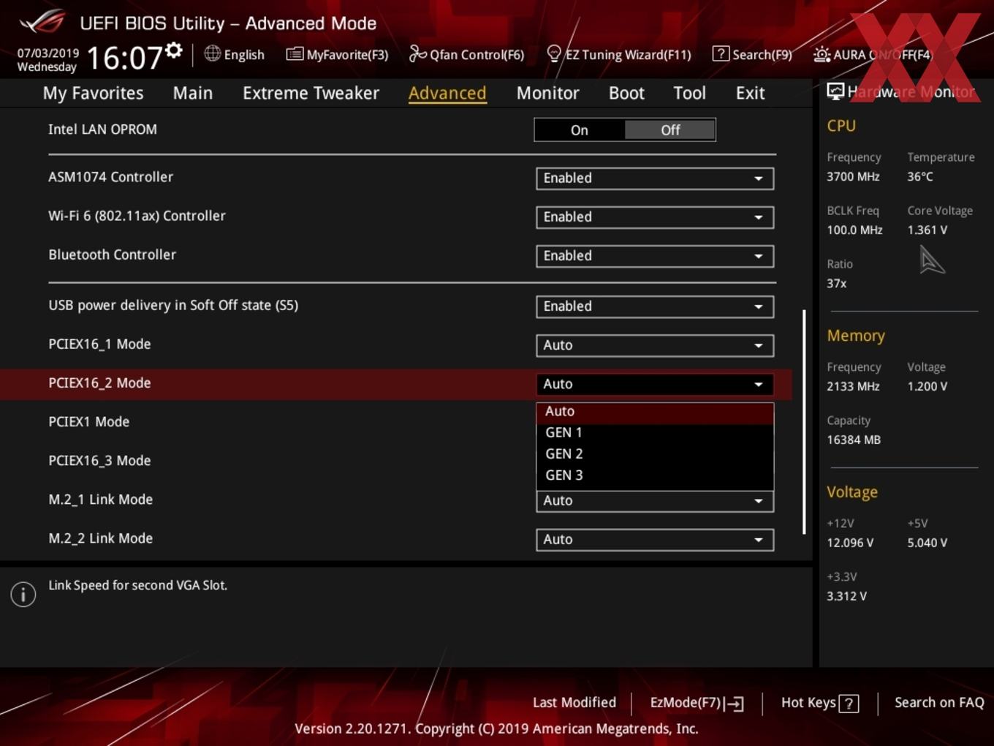Switch to Main tab

click(193, 93)
